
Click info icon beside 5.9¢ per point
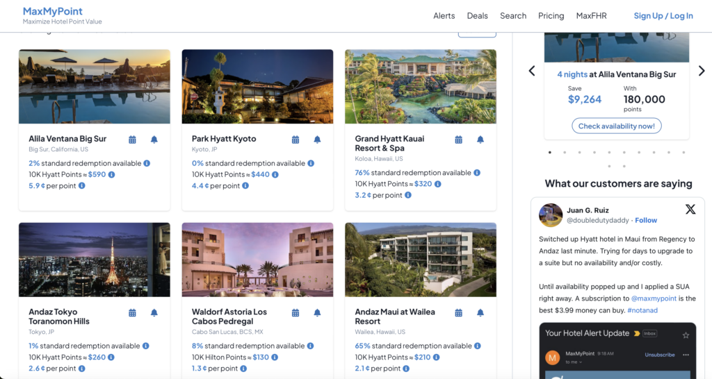tap(82, 186)
